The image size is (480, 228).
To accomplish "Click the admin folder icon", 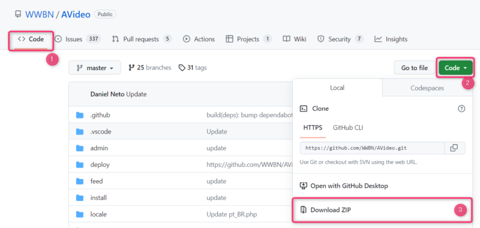I will (80, 148).
